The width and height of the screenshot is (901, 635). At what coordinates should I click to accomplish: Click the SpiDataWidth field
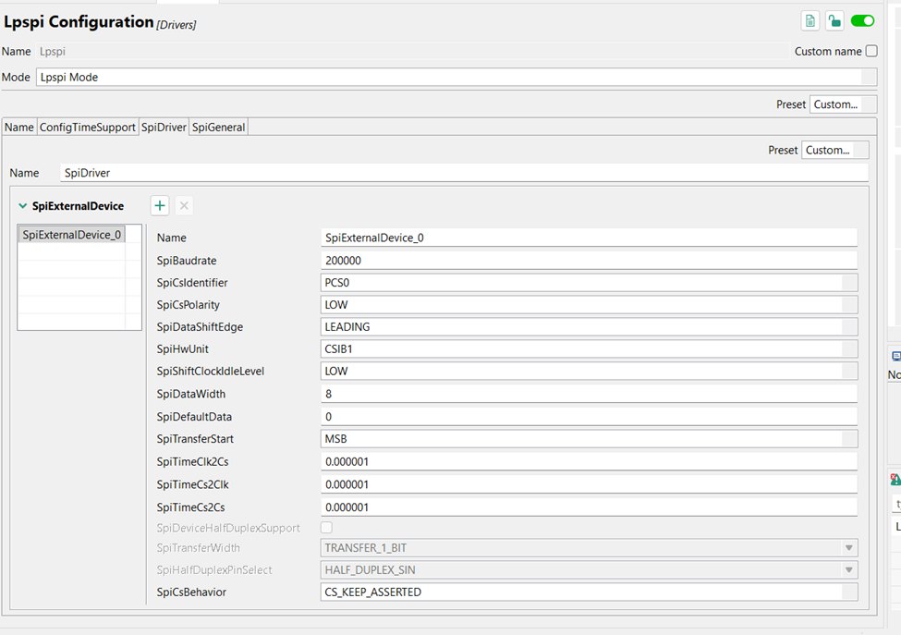tap(589, 394)
